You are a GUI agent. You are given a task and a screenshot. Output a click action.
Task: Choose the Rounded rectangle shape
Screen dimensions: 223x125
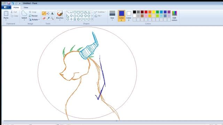click(x=82, y=12)
